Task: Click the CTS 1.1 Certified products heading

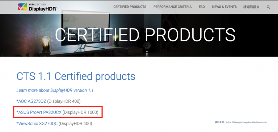Action: [76, 76]
